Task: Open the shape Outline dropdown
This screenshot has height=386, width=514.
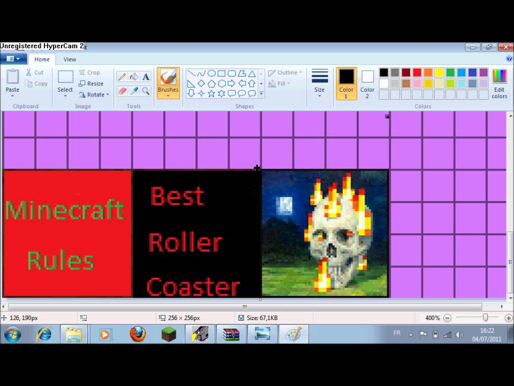Action: [285, 72]
